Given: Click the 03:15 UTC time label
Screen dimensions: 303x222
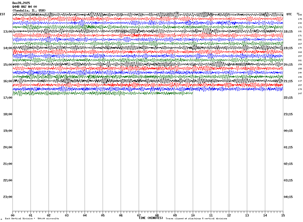Looking at the screenshot, I should tap(288, 180).
